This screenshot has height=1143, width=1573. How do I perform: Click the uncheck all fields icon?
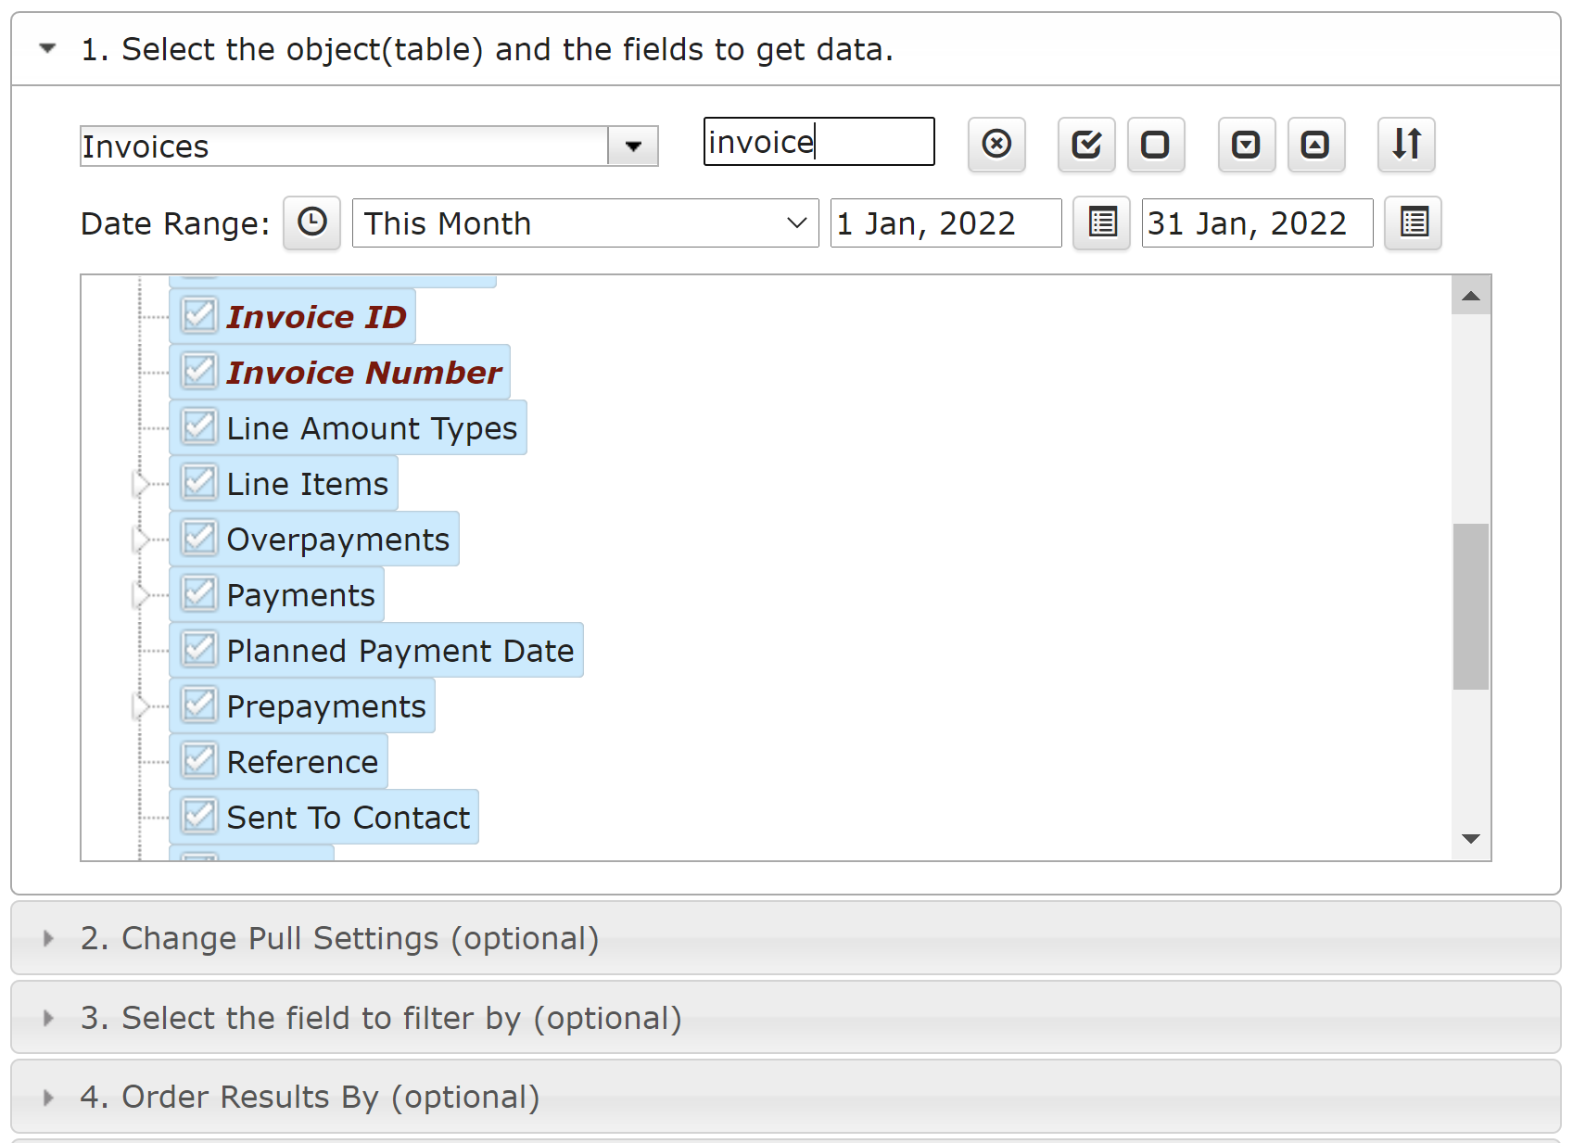point(1155,145)
